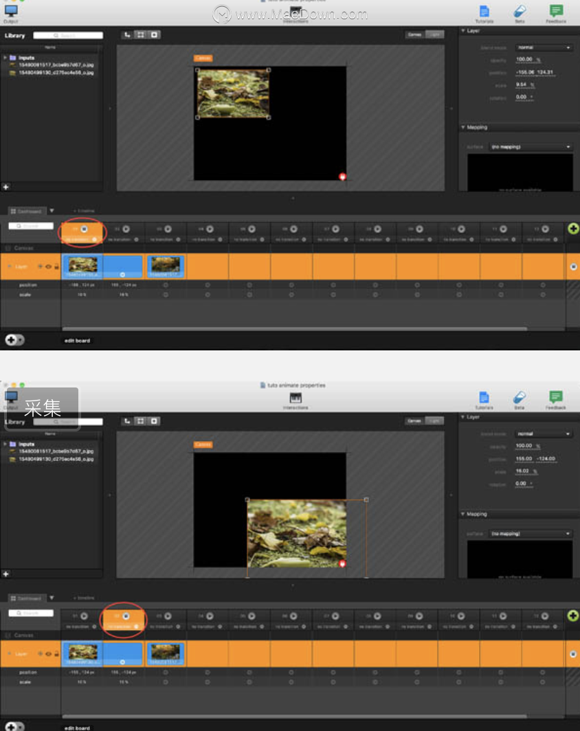Open Tutorials in the bottom window
This screenshot has height=731, width=580.
[484, 400]
